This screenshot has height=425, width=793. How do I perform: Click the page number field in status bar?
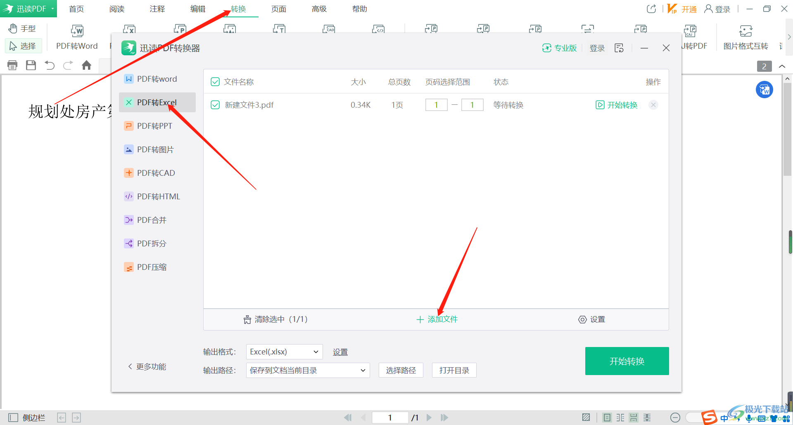(390, 418)
